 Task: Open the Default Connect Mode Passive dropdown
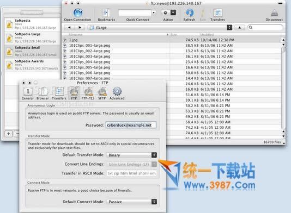click(132, 202)
